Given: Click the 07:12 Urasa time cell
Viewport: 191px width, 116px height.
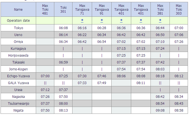Looking at the screenshot, I should point(45,90).
